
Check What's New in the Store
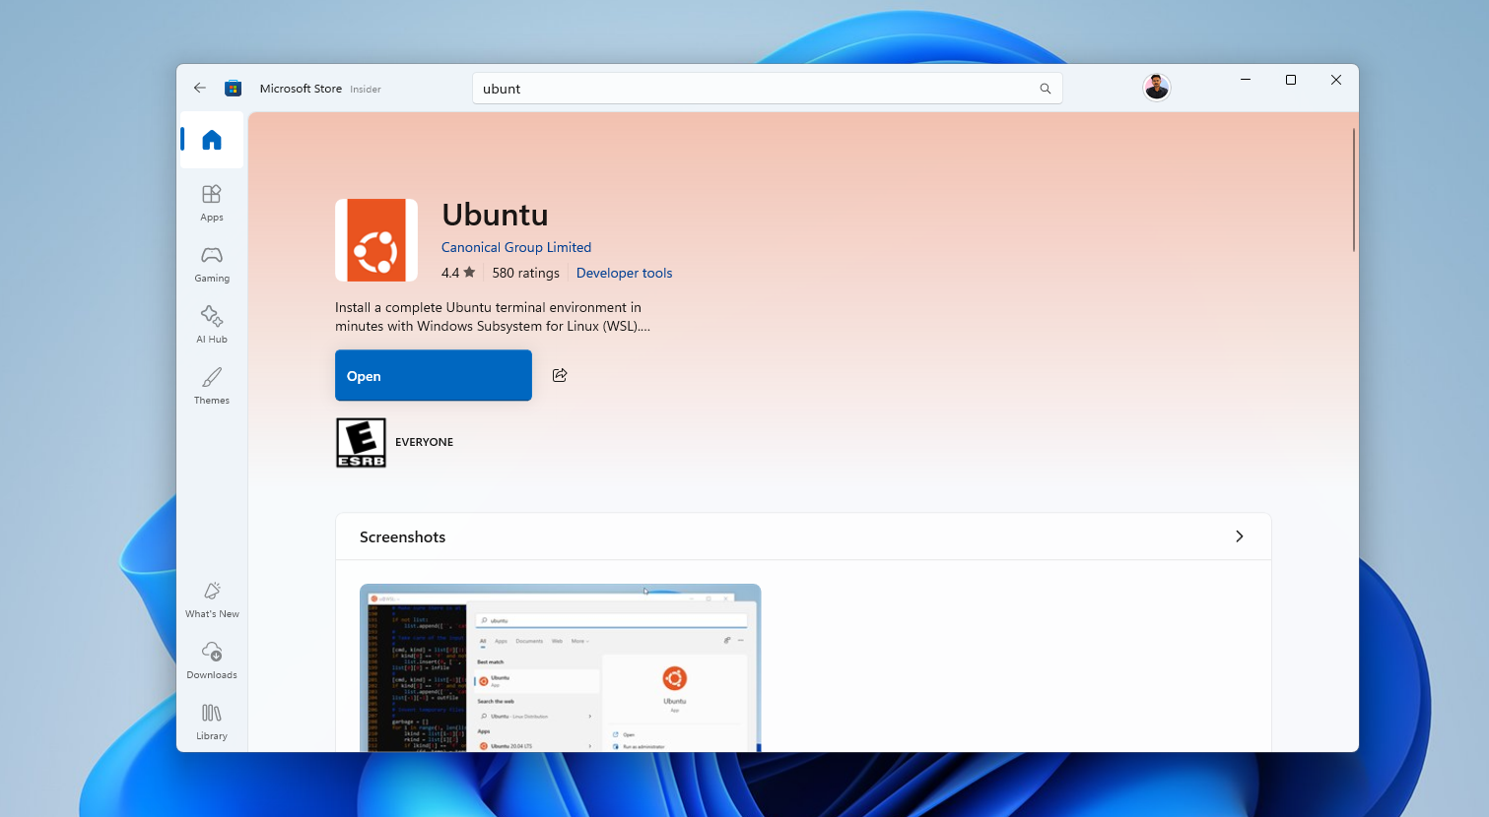click(211, 598)
